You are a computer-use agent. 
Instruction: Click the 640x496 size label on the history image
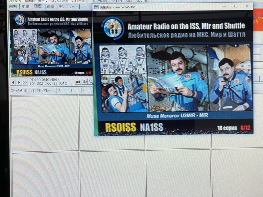point(16,75)
